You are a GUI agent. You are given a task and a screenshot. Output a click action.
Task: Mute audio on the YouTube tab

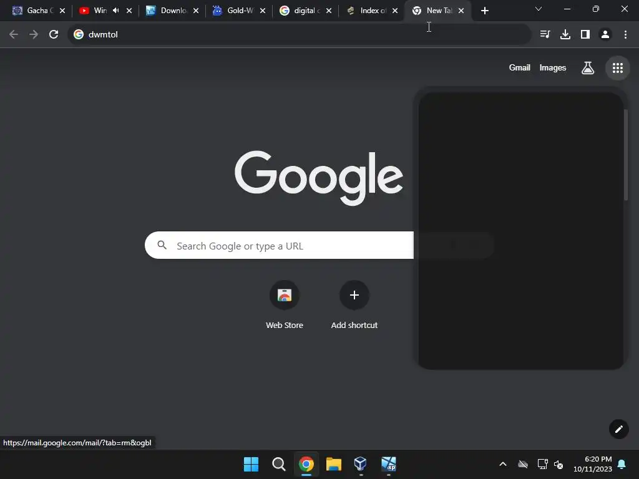(115, 11)
